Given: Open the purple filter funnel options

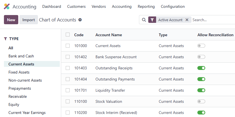Looking at the screenshot, I should (152, 20).
